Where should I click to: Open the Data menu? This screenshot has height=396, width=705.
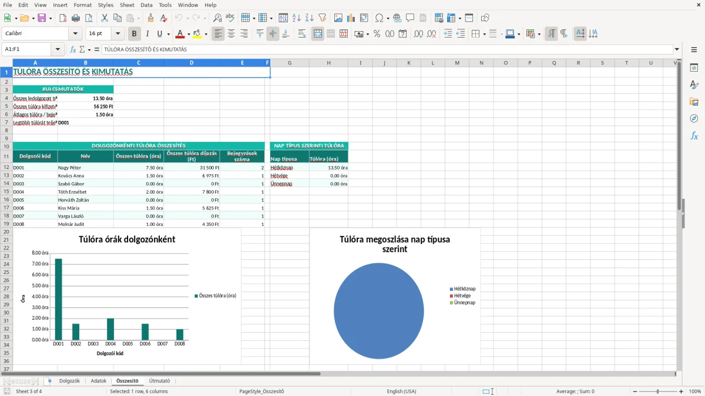coord(146,5)
